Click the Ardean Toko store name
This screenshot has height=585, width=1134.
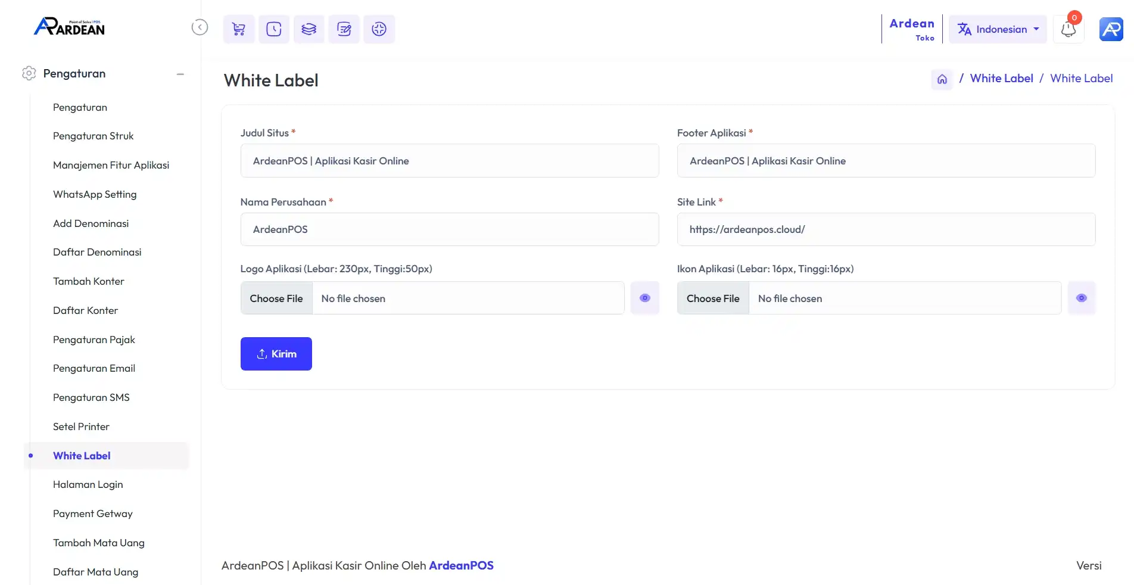[x=912, y=29]
